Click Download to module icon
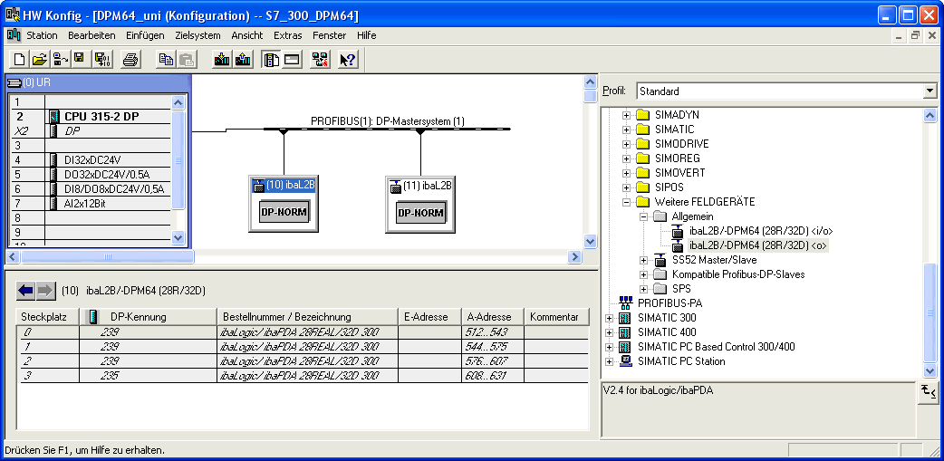Image resolution: width=944 pixels, height=461 pixels. tap(222, 60)
